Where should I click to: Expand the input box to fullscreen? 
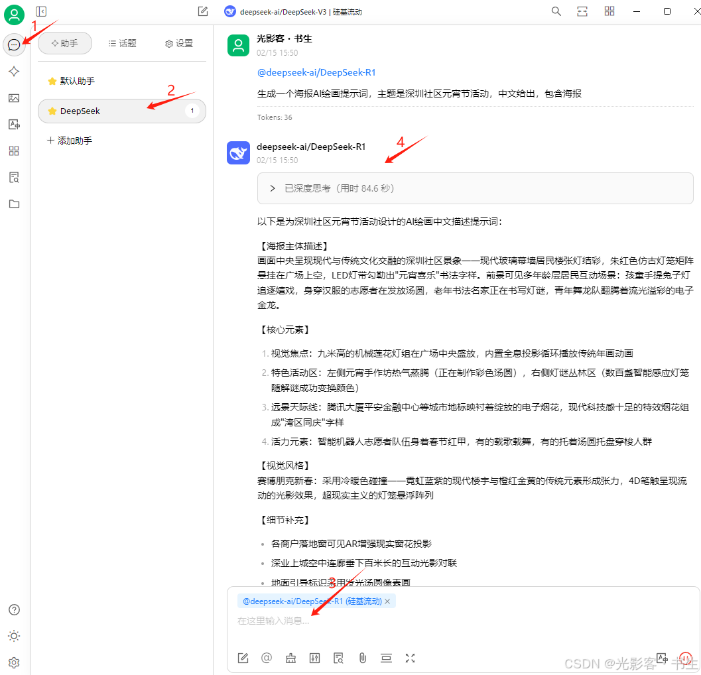pos(410,658)
